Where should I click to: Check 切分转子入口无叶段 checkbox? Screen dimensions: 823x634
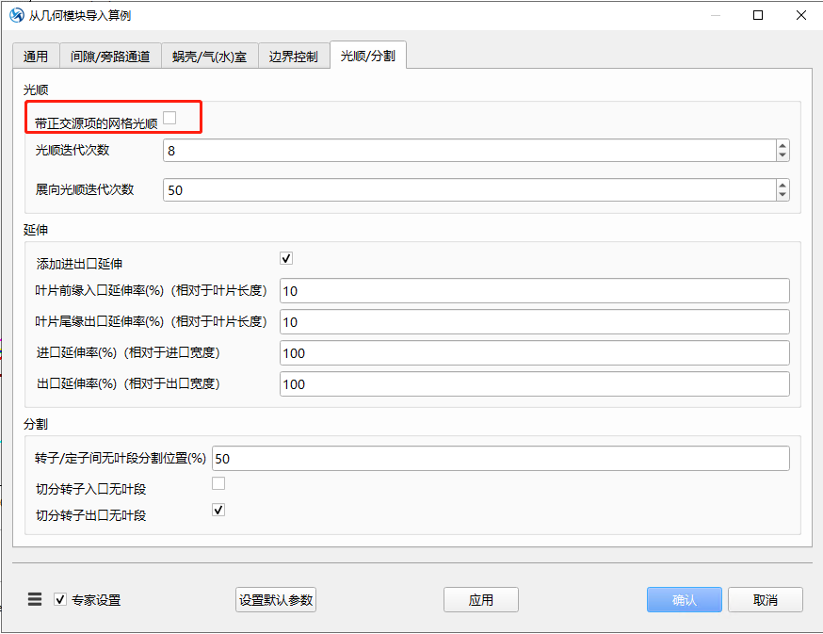[x=218, y=483]
